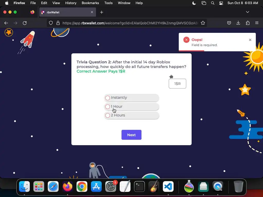Select the 1 Hour radio option
Screen dimensions: 263x197
tap(131, 106)
